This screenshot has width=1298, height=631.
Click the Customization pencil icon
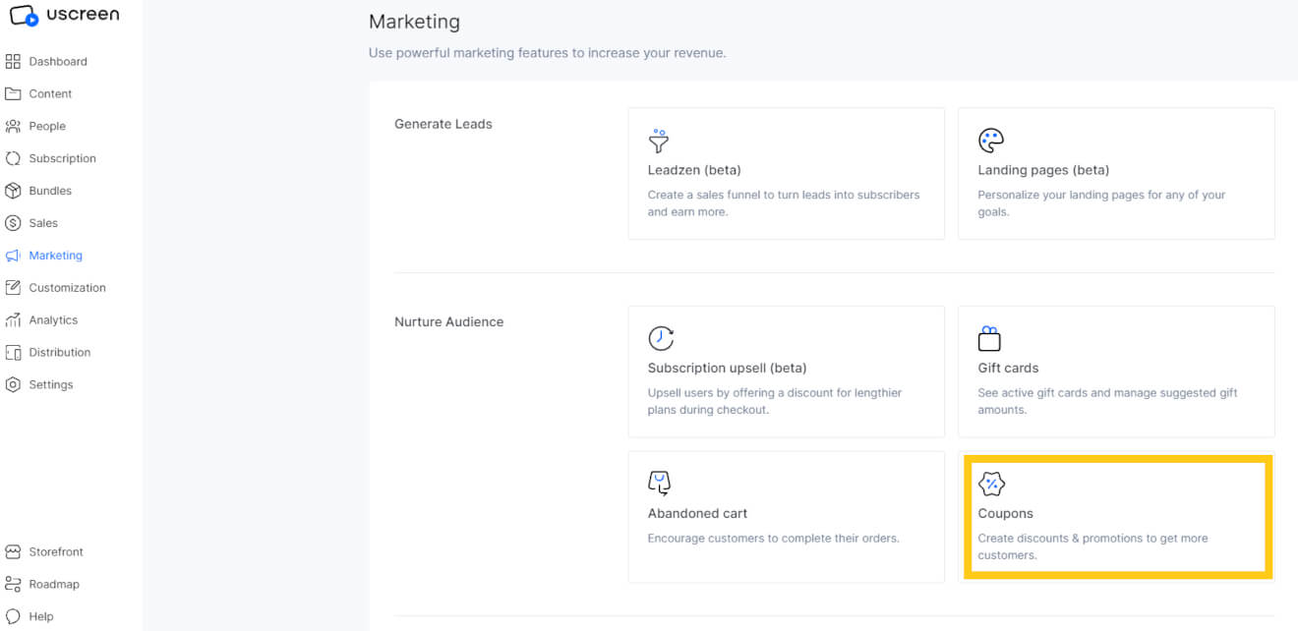point(13,288)
